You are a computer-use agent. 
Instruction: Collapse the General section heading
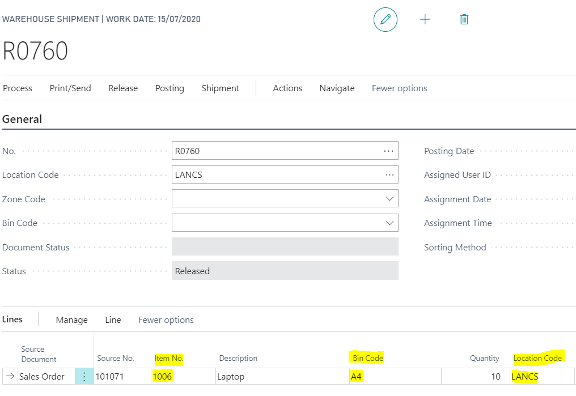[22, 120]
